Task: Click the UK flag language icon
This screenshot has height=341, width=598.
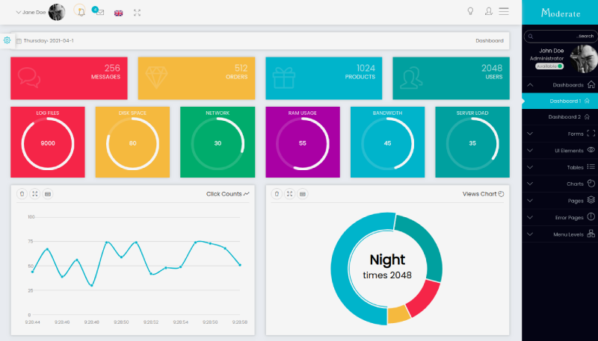Action: pos(118,13)
